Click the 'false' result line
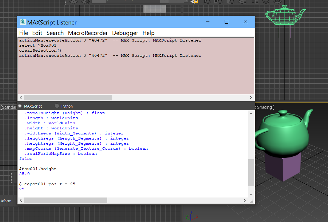 click(26, 159)
